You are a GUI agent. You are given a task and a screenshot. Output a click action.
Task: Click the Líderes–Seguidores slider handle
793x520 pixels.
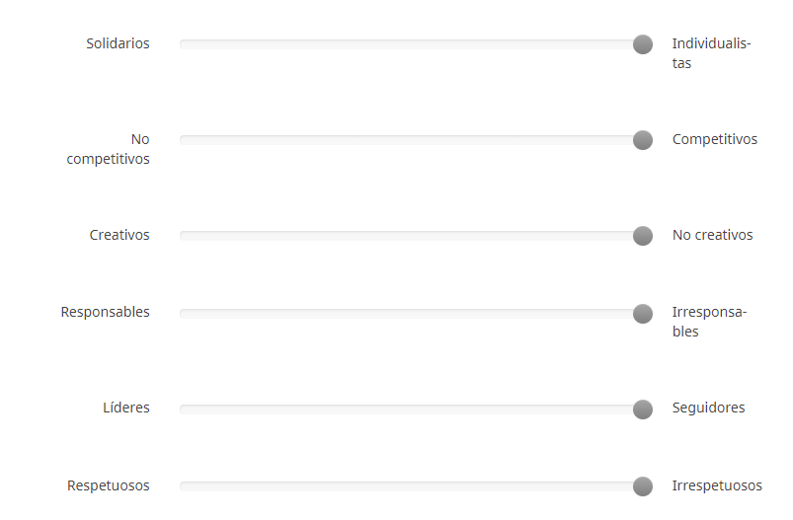[x=643, y=409]
